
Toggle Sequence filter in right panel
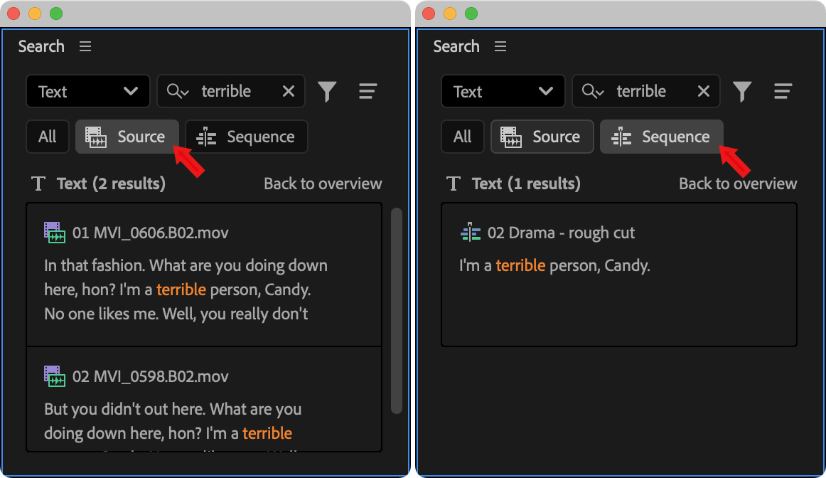tap(662, 137)
